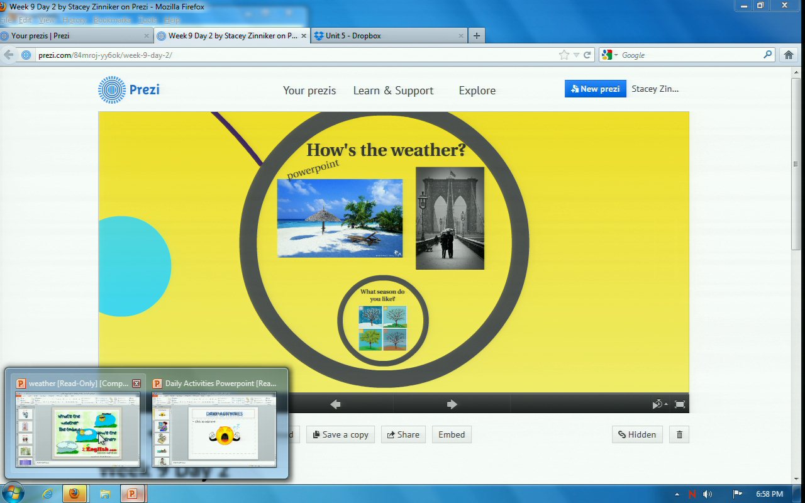
Task: Close the weather PowerPoint preview
Action: pyautogui.click(x=136, y=384)
